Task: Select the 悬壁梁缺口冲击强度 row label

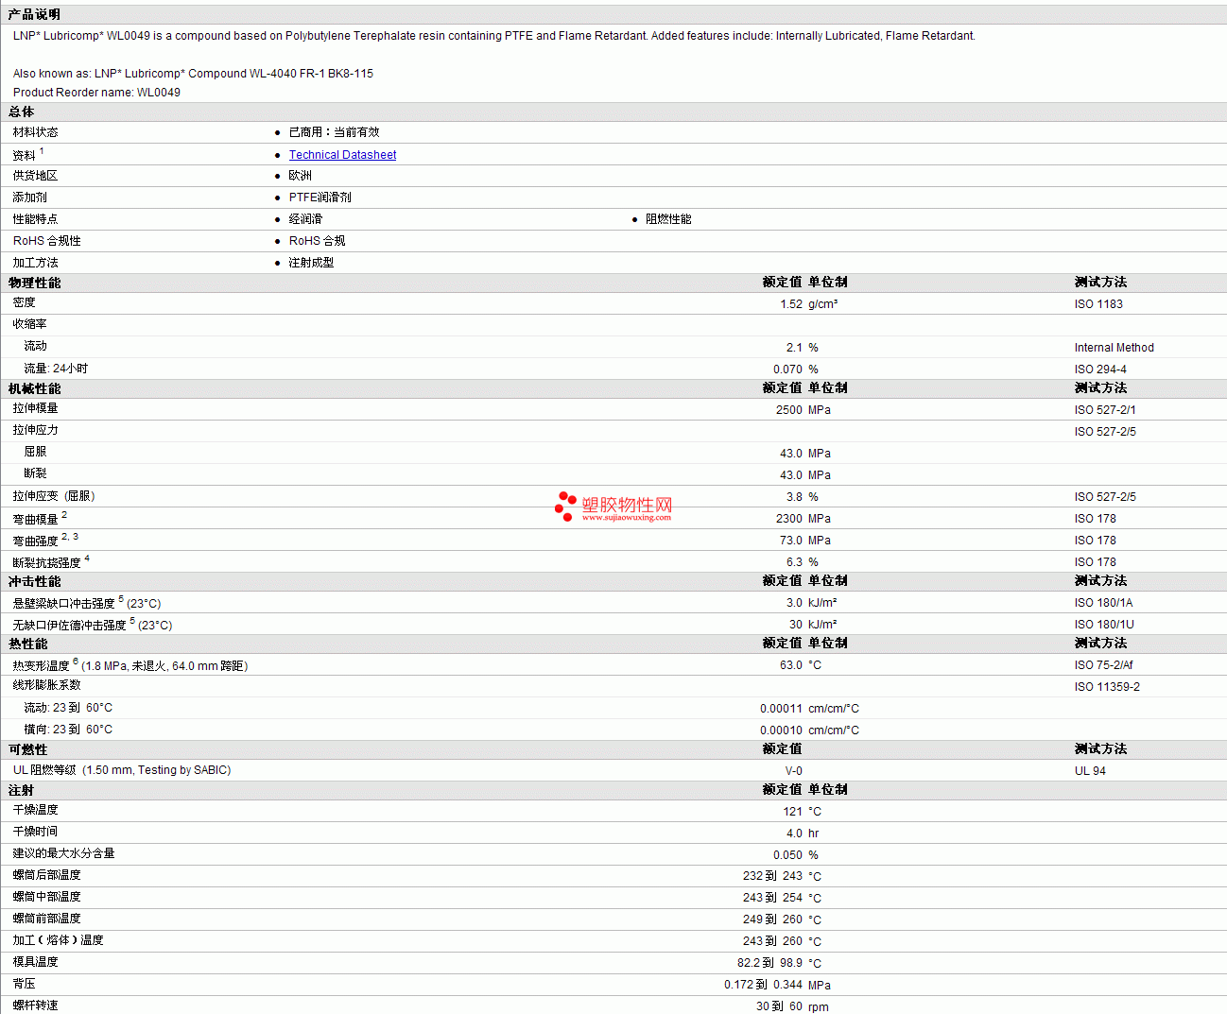Action: pyautogui.click(x=86, y=603)
